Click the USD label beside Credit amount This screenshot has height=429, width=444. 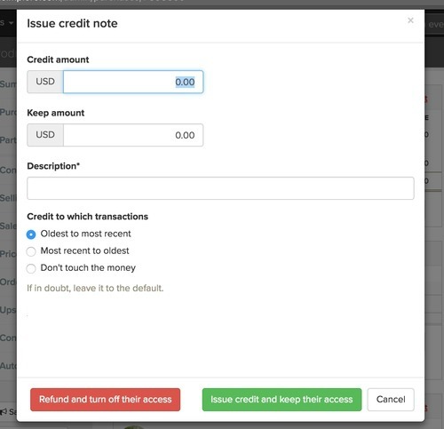[45, 82]
